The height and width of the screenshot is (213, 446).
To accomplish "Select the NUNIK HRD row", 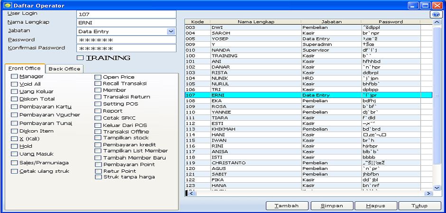I will point(308,78).
